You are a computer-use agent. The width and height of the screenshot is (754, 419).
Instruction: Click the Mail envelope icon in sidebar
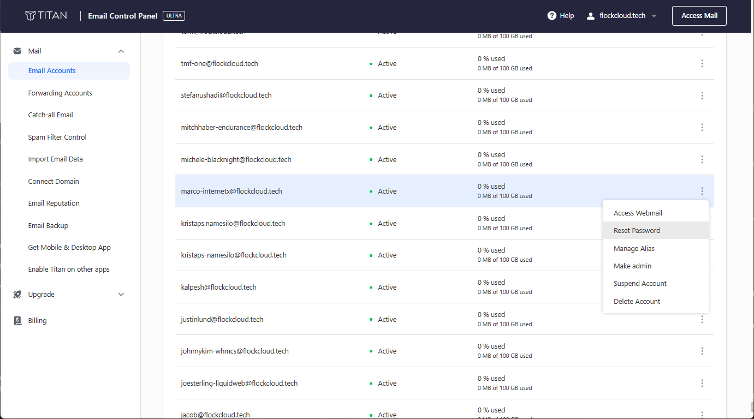tap(17, 51)
